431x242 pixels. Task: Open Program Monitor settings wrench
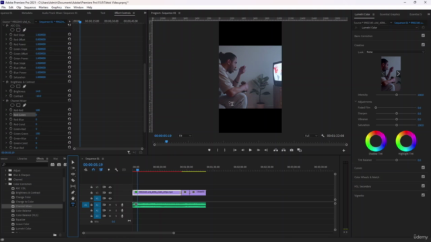coord(323,136)
